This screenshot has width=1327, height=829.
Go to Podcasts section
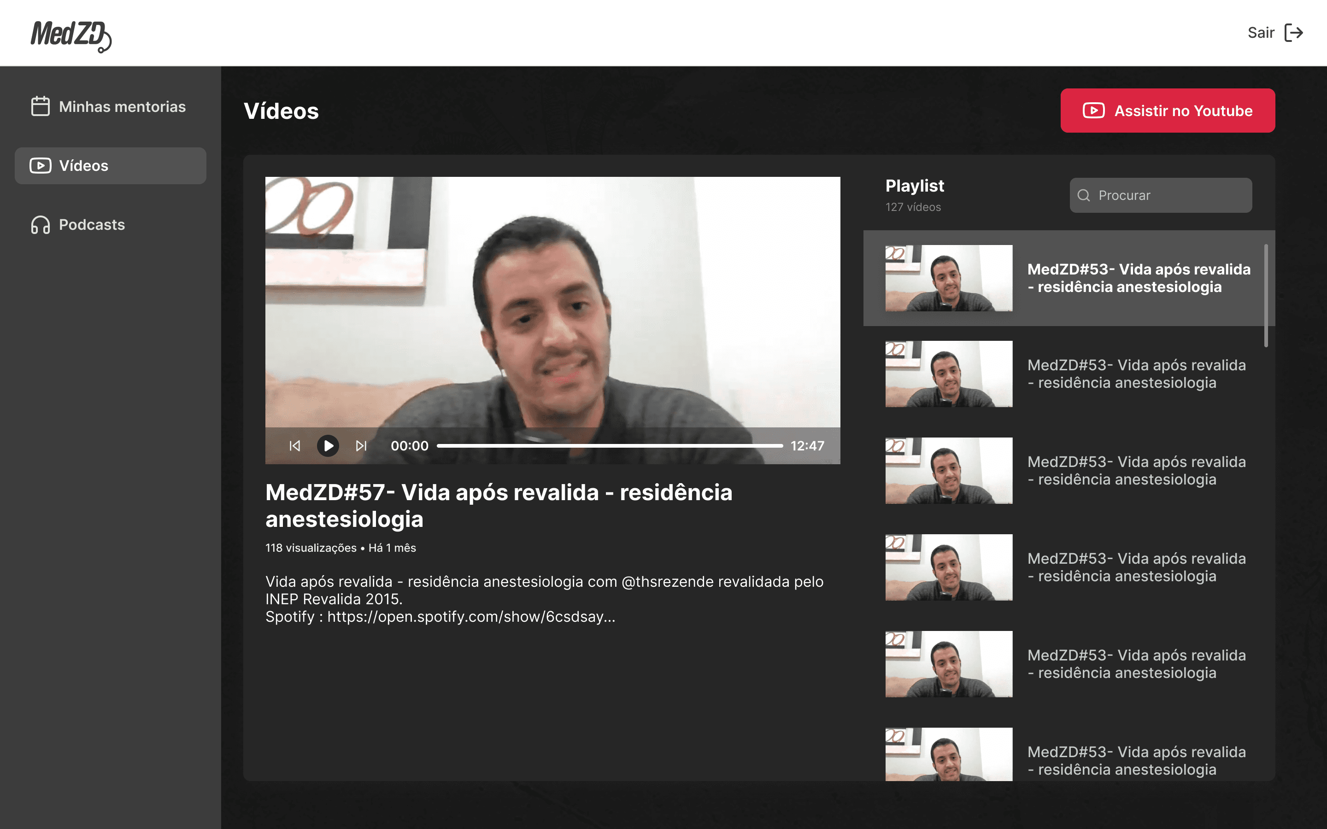click(x=92, y=225)
